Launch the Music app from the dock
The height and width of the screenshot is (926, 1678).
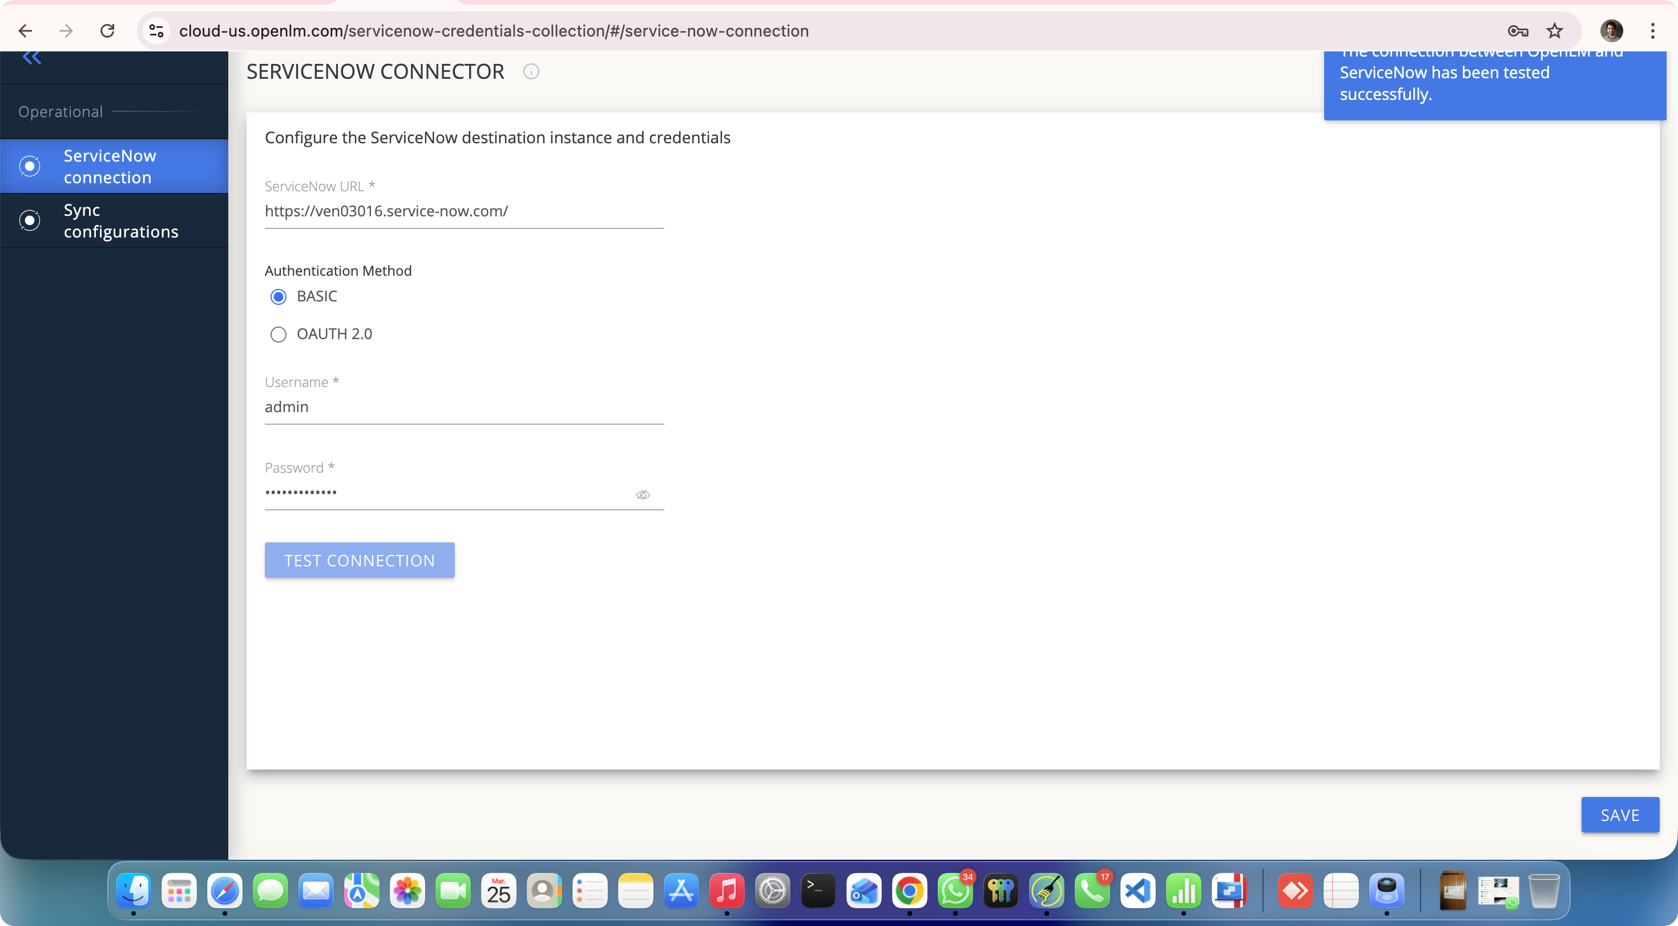pyautogui.click(x=727, y=891)
